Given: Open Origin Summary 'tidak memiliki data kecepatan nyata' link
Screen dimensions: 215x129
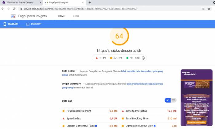Looking at the screenshot, I should [112, 86].
